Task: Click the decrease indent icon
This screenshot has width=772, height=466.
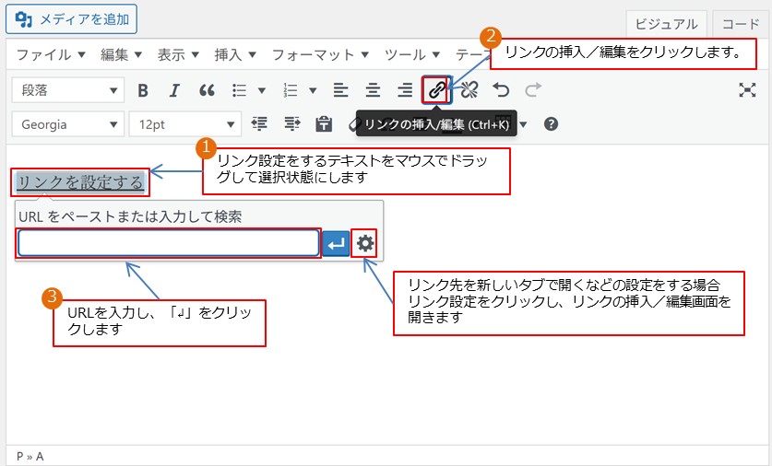Action: pyautogui.click(x=259, y=124)
